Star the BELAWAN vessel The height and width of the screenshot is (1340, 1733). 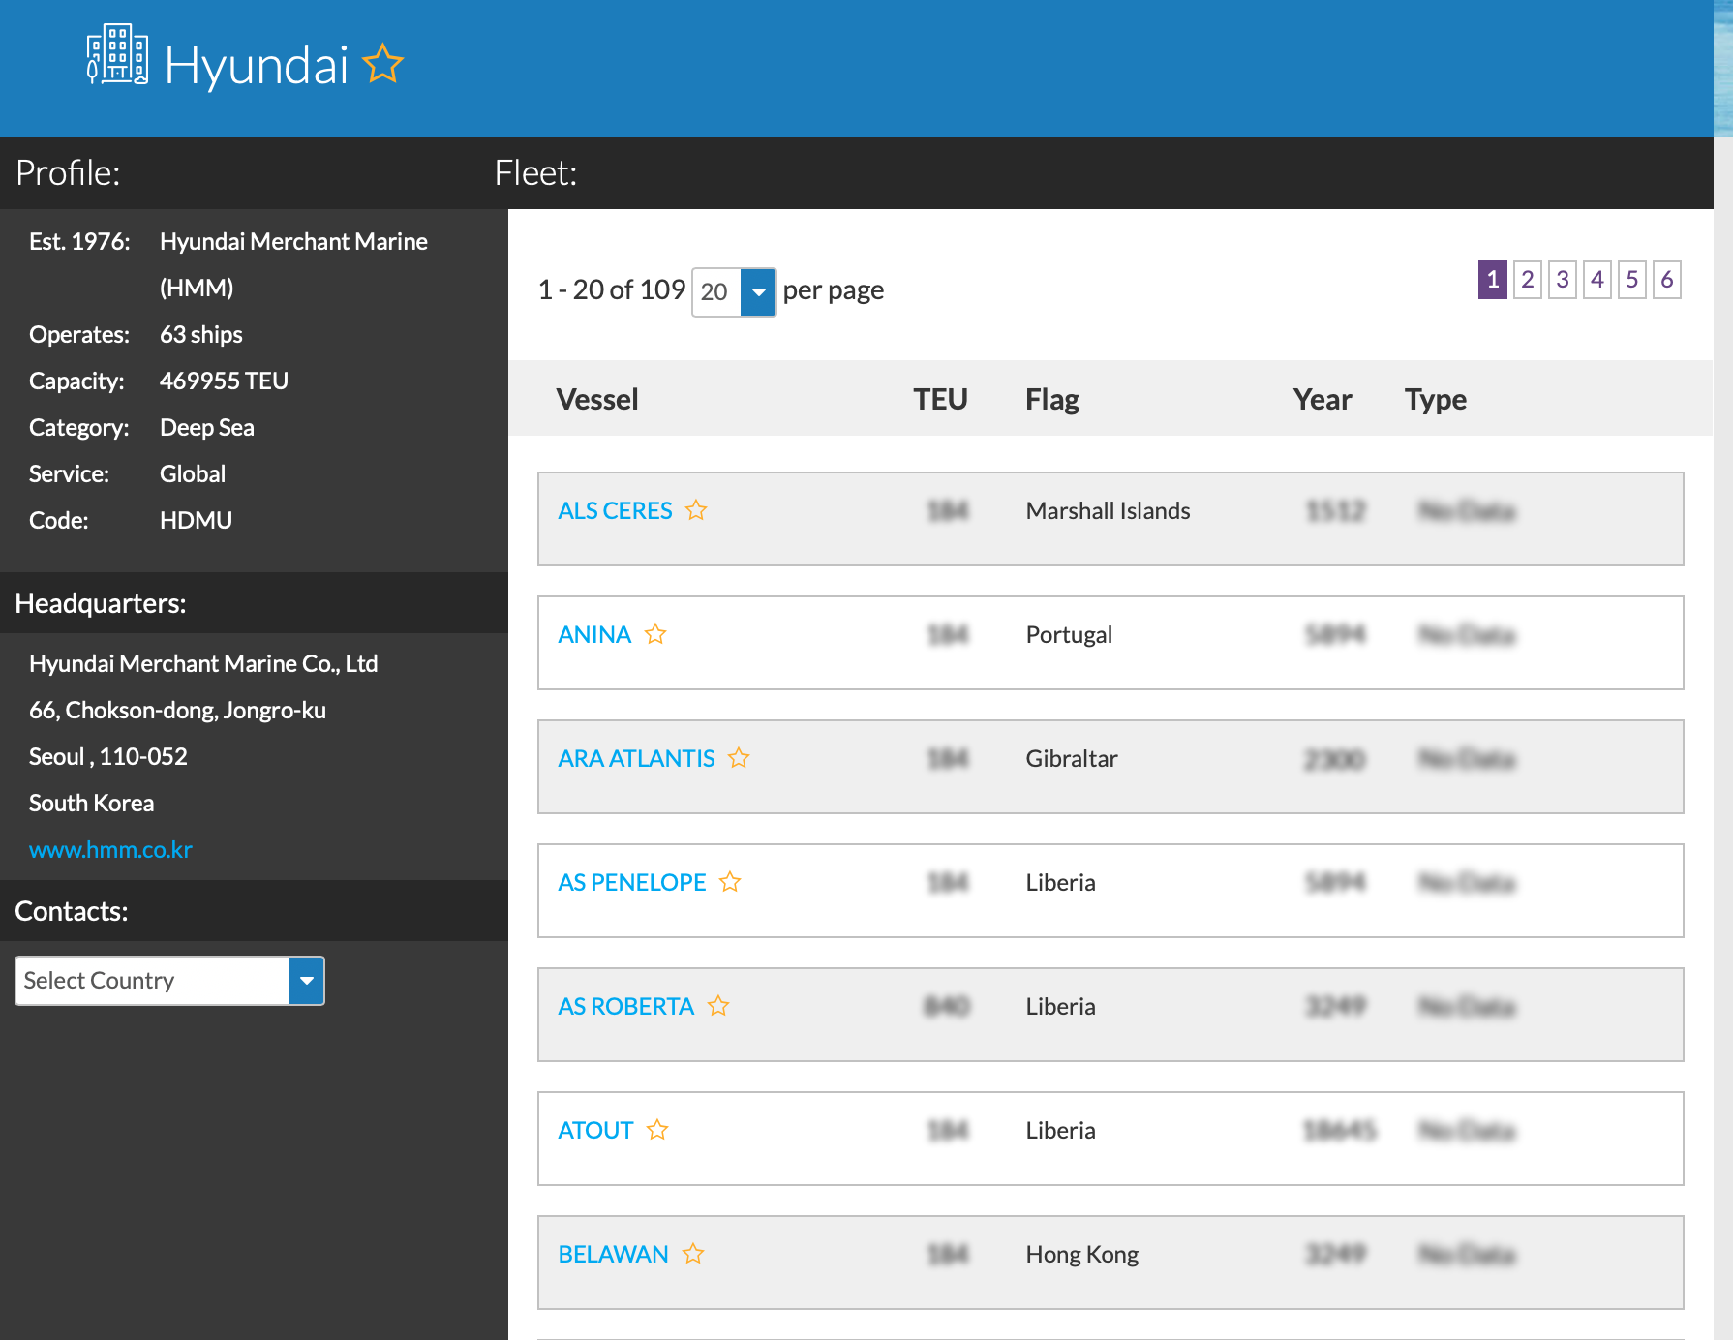(693, 1254)
